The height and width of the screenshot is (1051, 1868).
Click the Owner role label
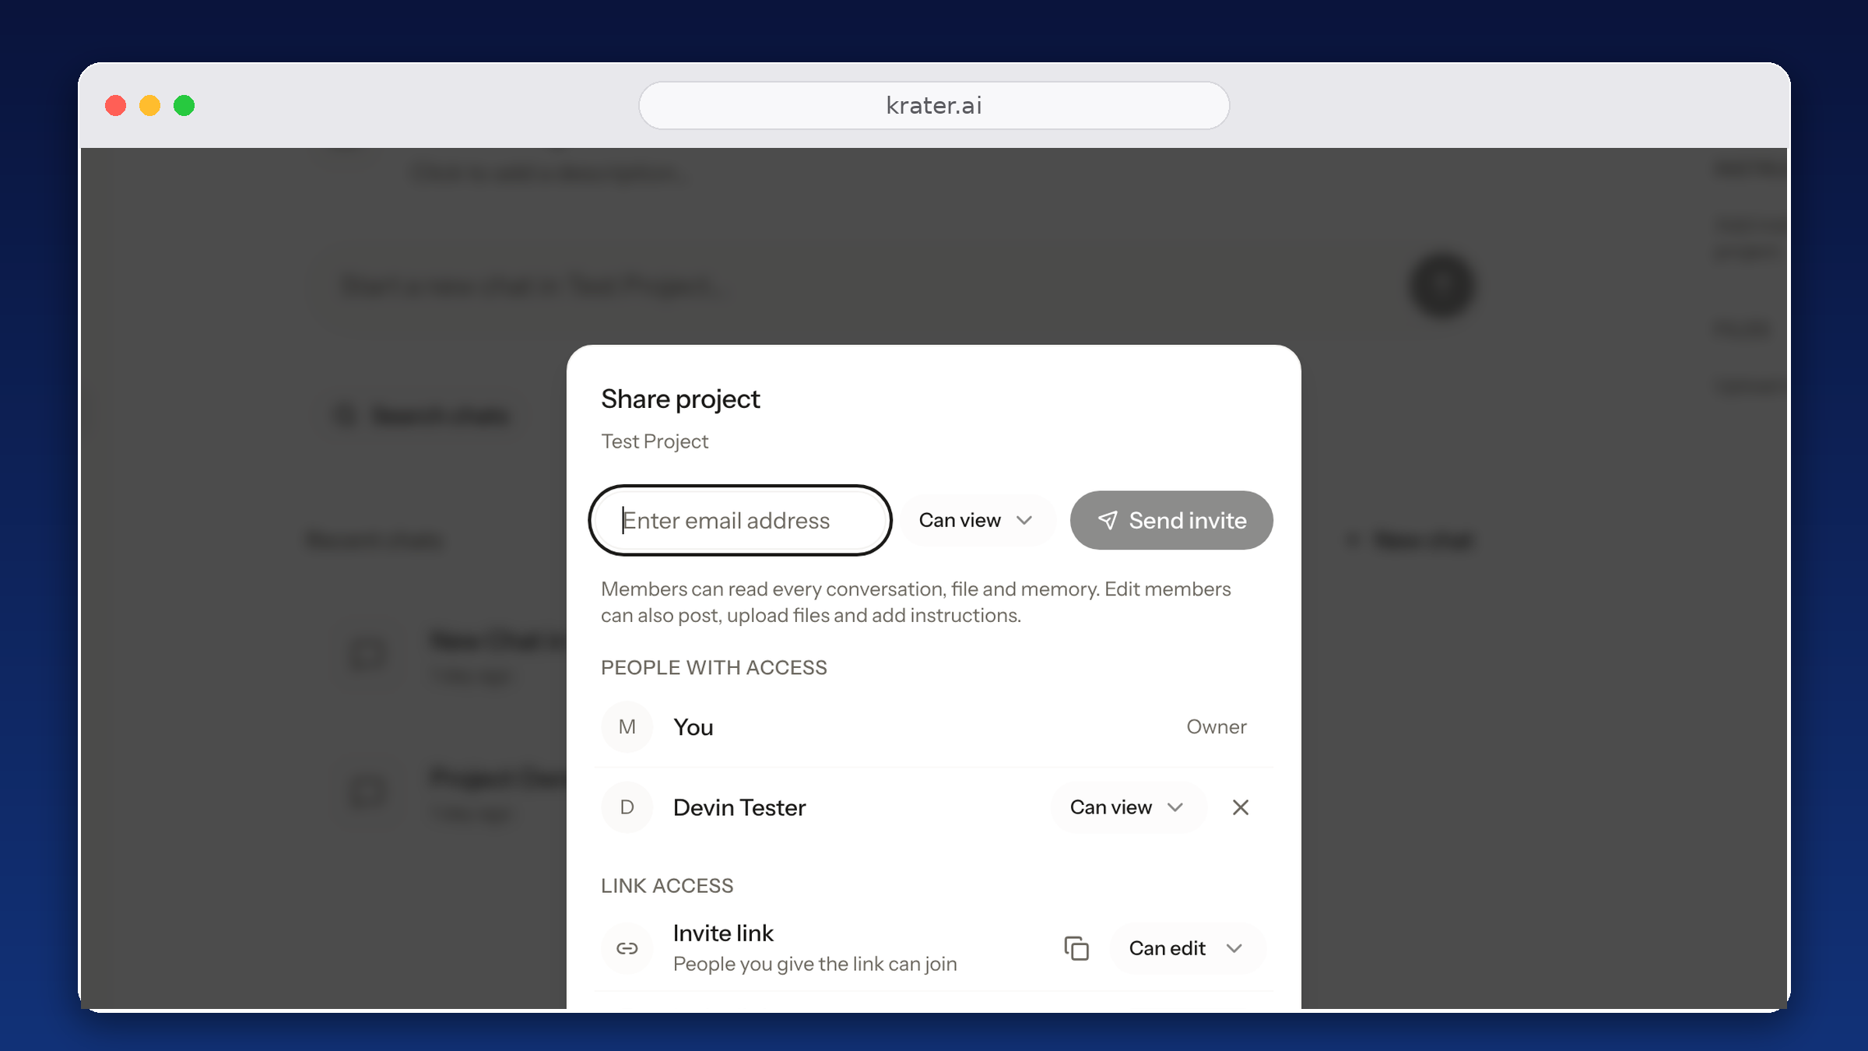(1217, 727)
